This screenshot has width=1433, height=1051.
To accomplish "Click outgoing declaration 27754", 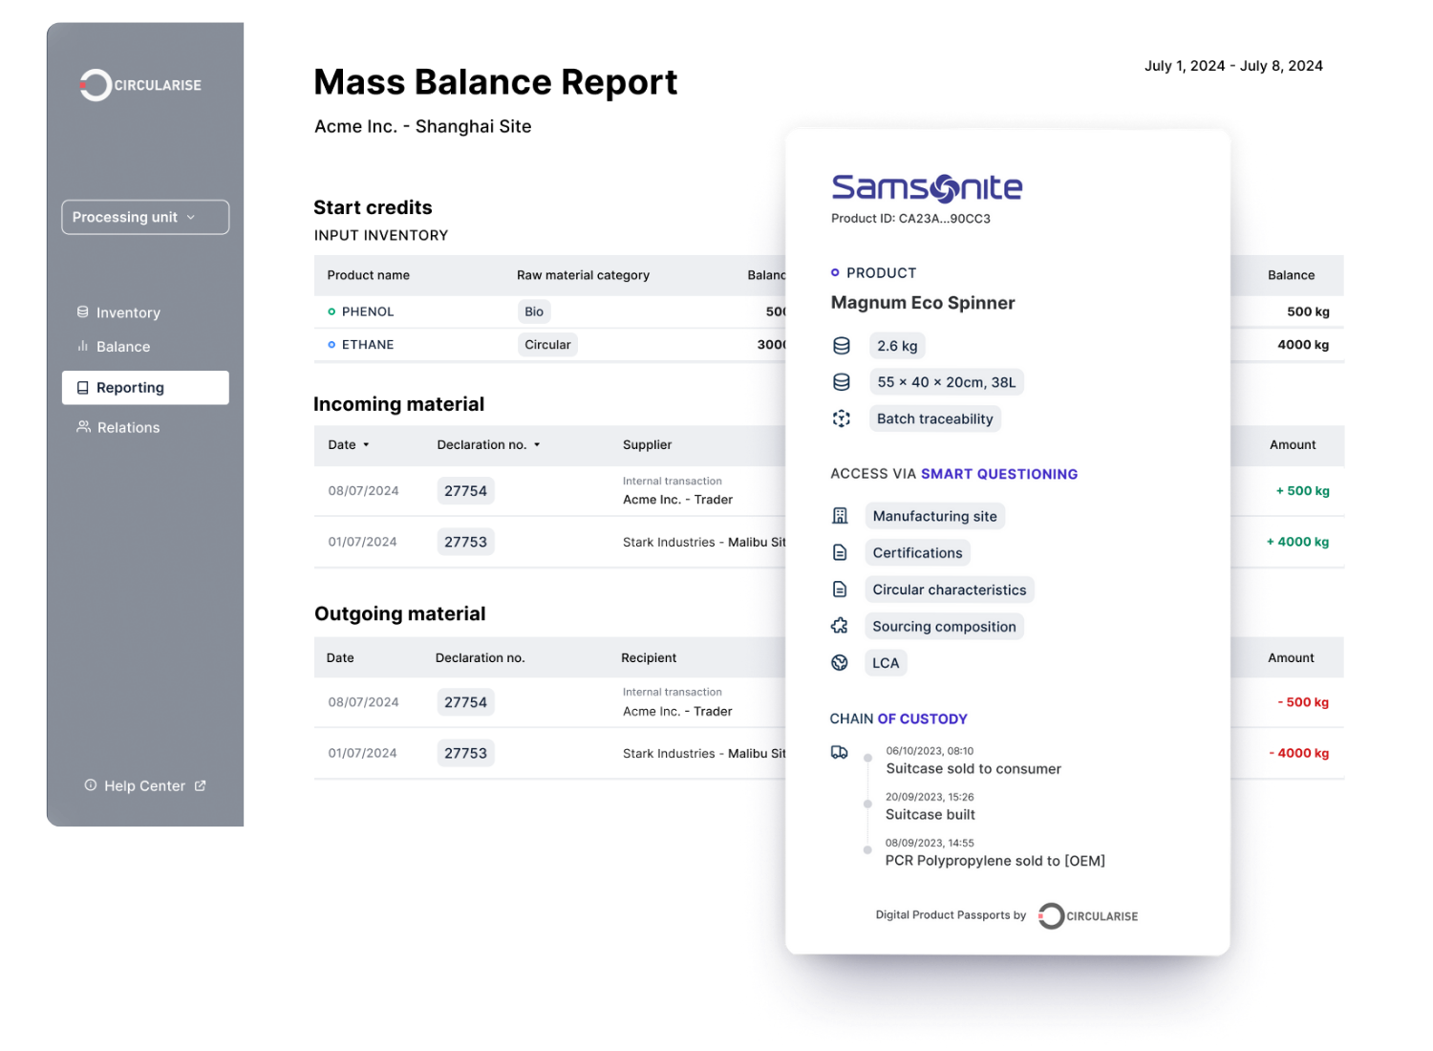I will (465, 702).
